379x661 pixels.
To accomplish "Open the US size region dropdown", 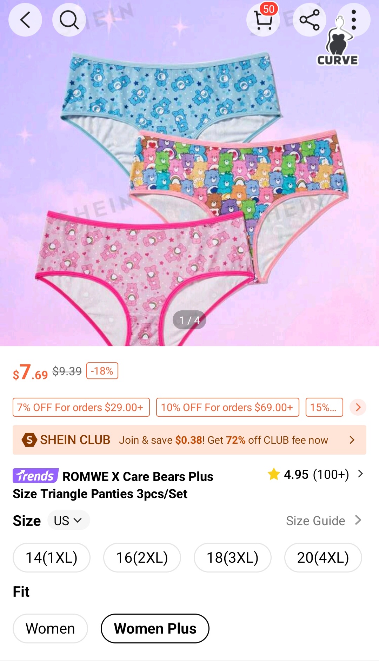I will click(68, 520).
